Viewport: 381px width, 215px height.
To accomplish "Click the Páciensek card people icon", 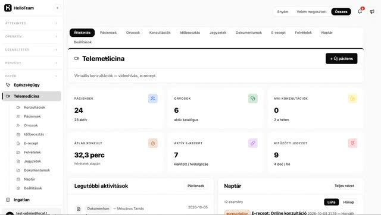I will 153,99.
